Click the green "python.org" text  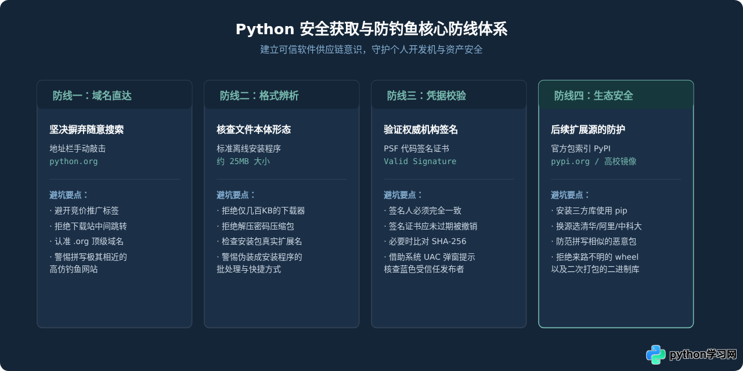[74, 161]
